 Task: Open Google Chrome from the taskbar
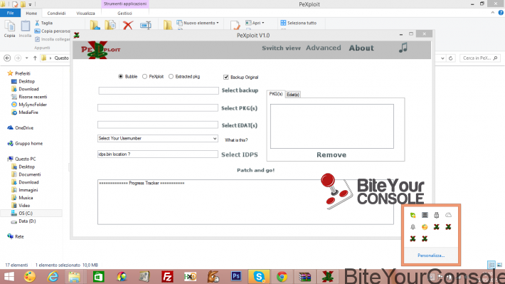coord(282,277)
